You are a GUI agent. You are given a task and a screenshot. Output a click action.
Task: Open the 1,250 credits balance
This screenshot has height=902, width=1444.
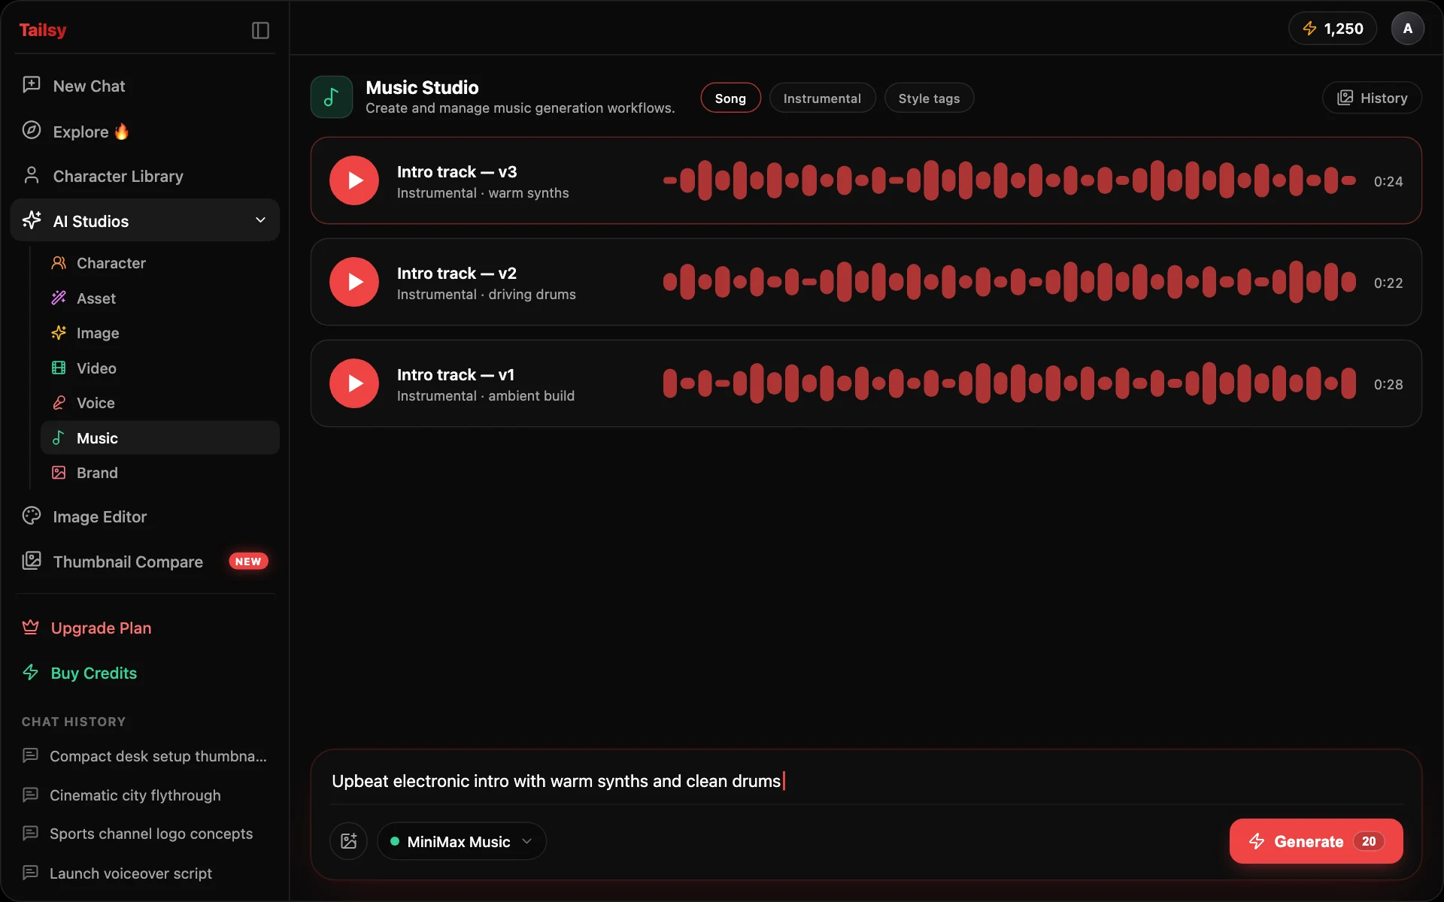(1333, 29)
